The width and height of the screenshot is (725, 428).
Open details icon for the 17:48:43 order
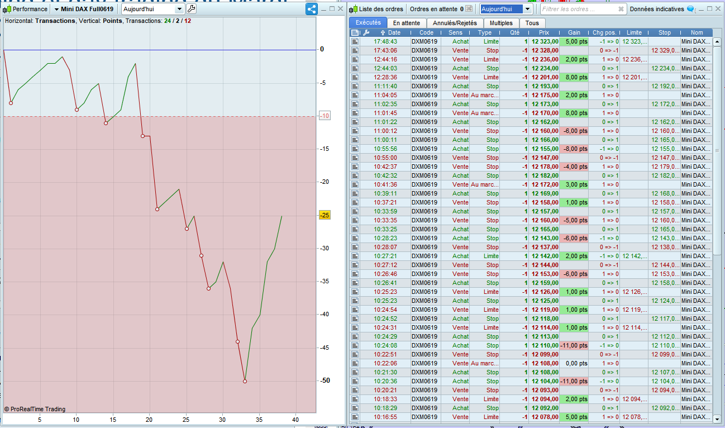(355, 41)
